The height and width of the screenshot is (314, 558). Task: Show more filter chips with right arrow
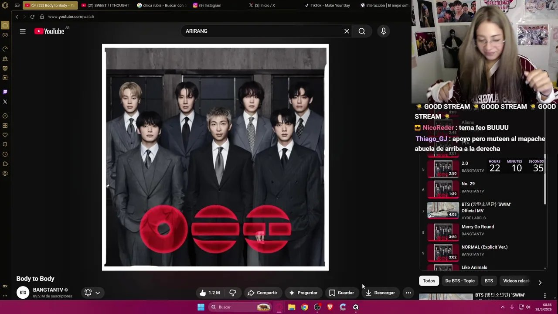540,282
